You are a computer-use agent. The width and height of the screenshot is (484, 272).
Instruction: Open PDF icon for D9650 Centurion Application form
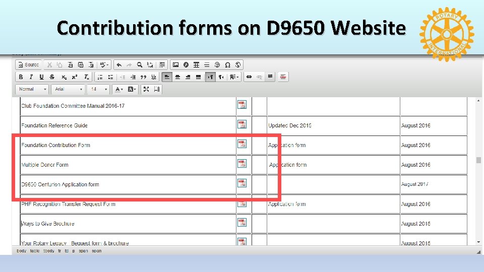pos(242,183)
